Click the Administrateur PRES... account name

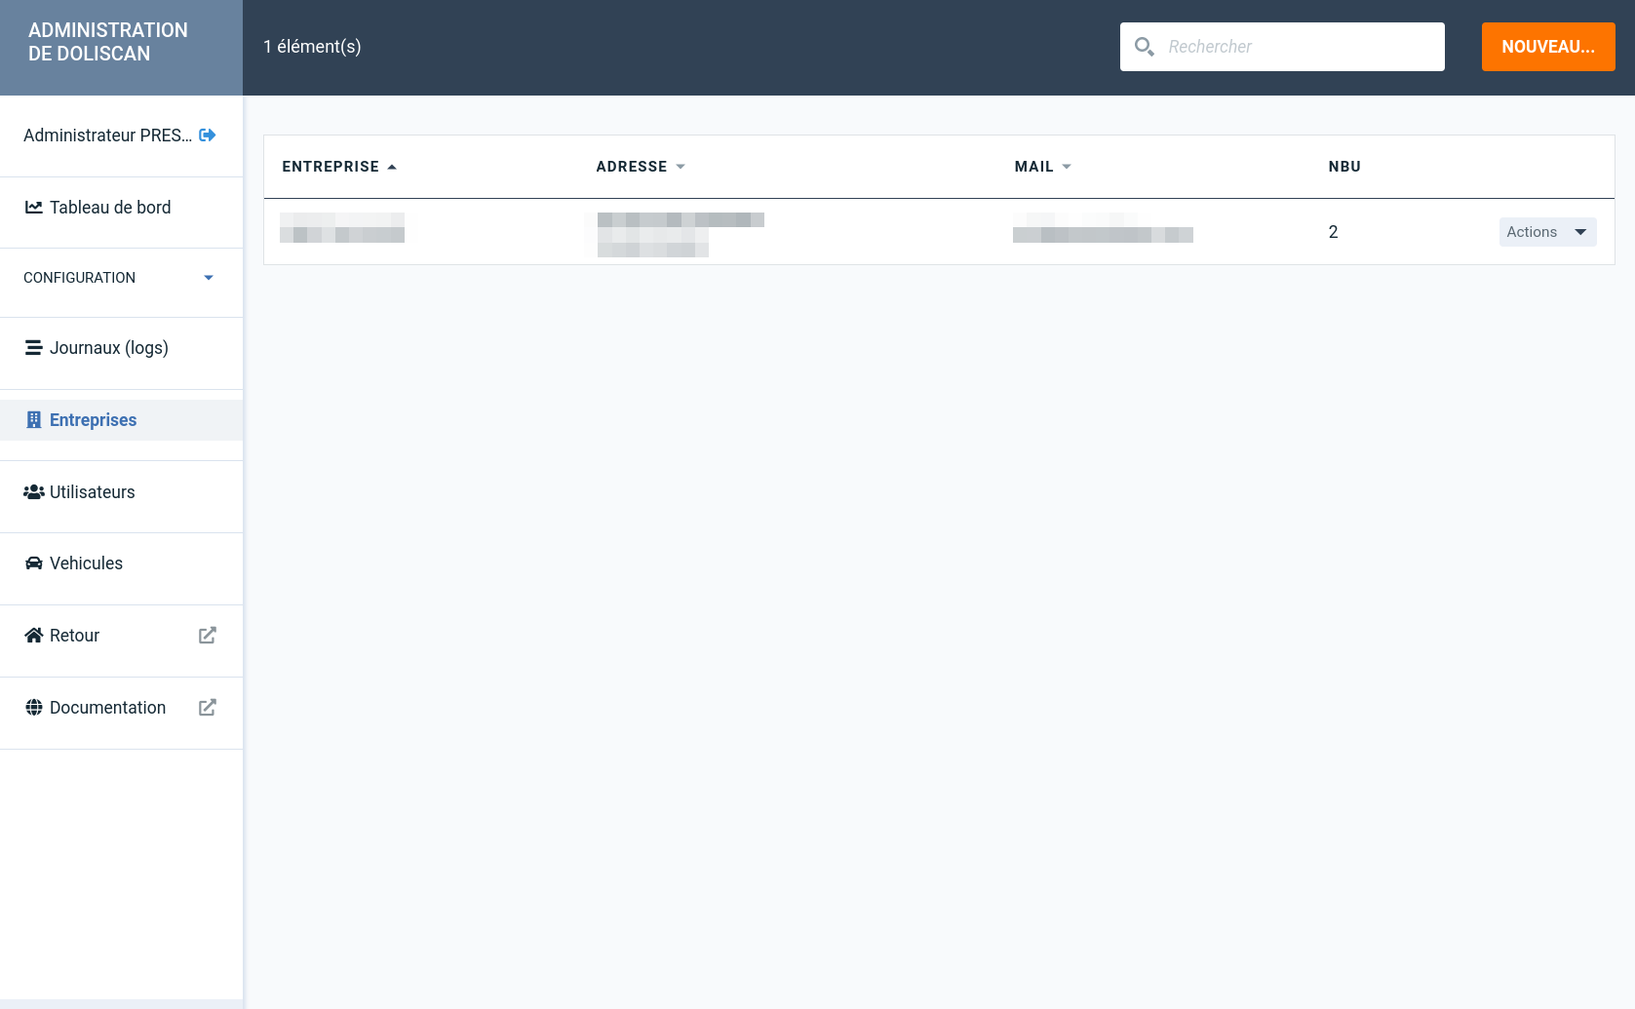(x=107, y=136)
